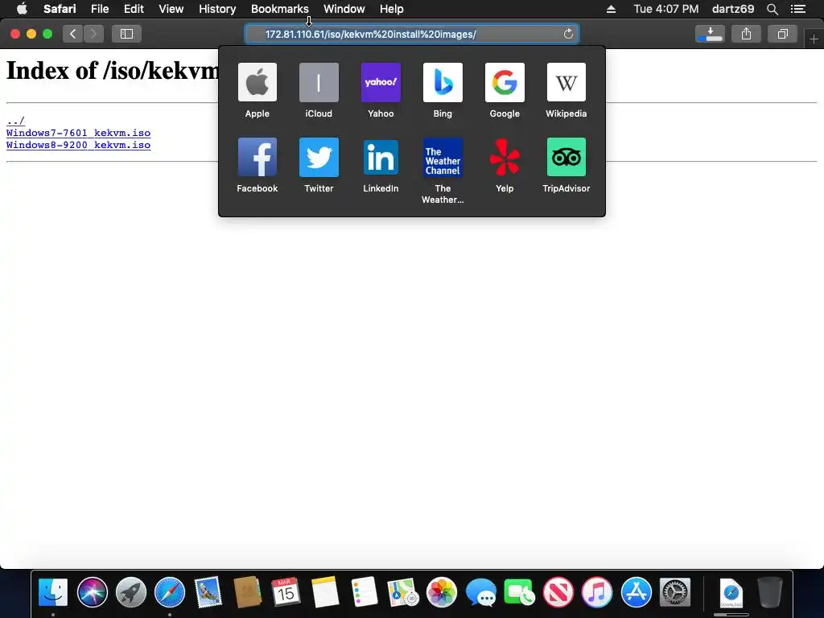Screen dimensions: 824x618
Task: Open Notification Center list icon
Action: coord(798,9)
